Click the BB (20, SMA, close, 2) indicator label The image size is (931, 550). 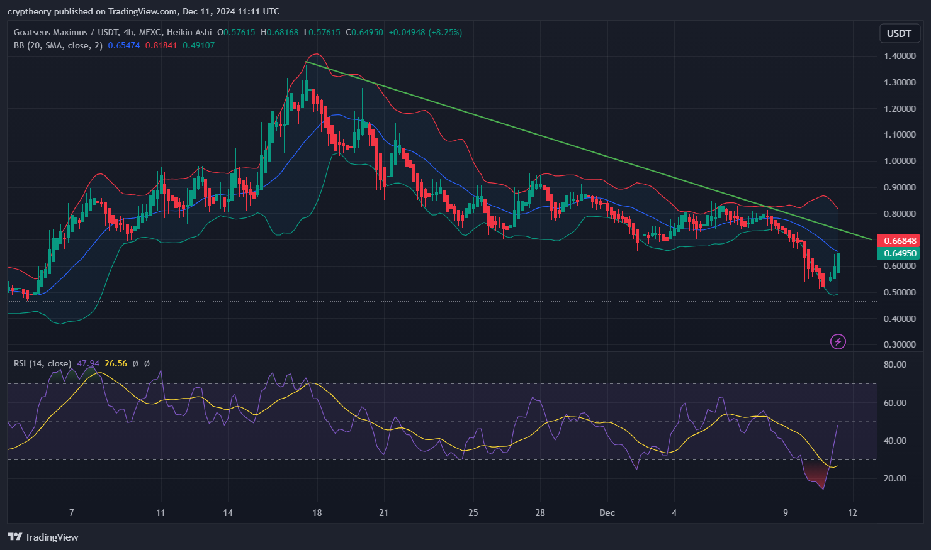58,45
